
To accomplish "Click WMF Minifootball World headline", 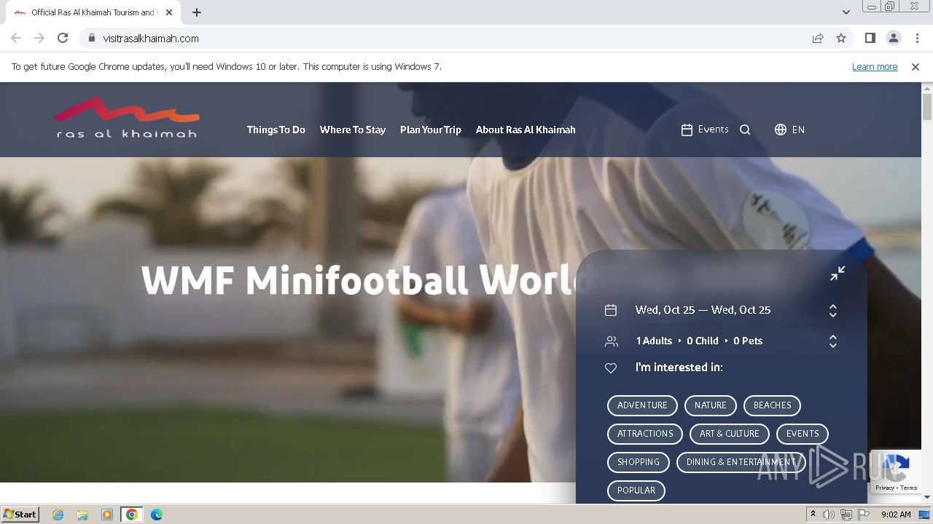I will 366,280.
